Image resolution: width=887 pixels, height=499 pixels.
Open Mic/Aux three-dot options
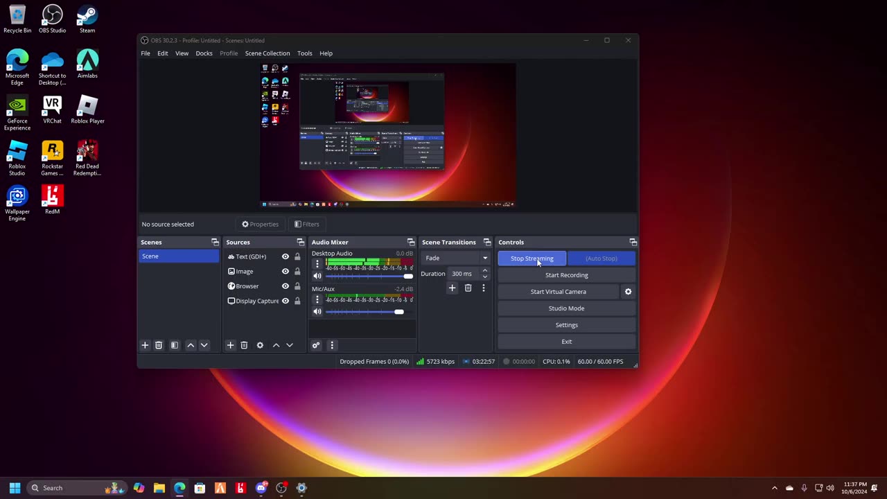point(317,299)
